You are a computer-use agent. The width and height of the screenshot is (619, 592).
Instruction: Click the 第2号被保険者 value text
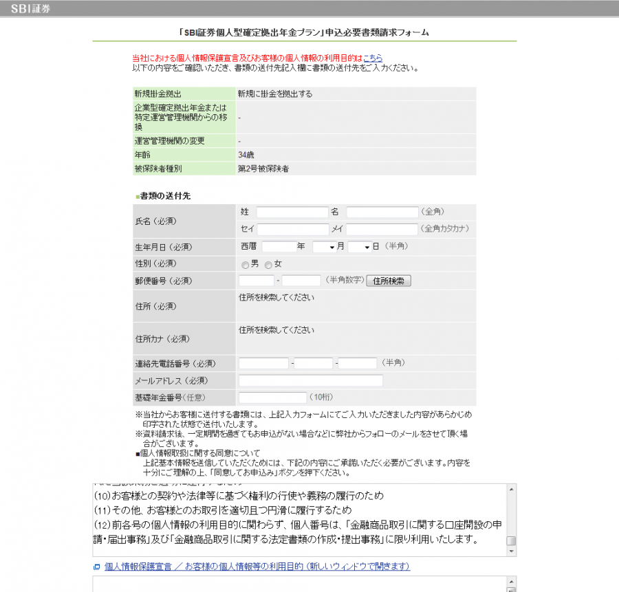pyautogui.click(x=263, y=168)
